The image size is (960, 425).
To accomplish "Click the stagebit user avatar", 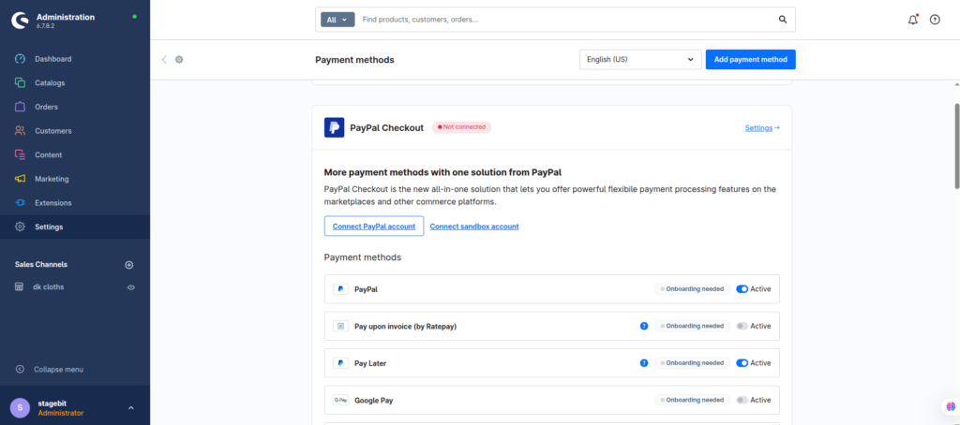I will click(20, 408).
